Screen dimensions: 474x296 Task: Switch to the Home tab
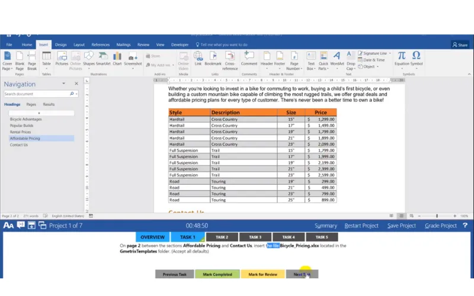coord(27,45)
